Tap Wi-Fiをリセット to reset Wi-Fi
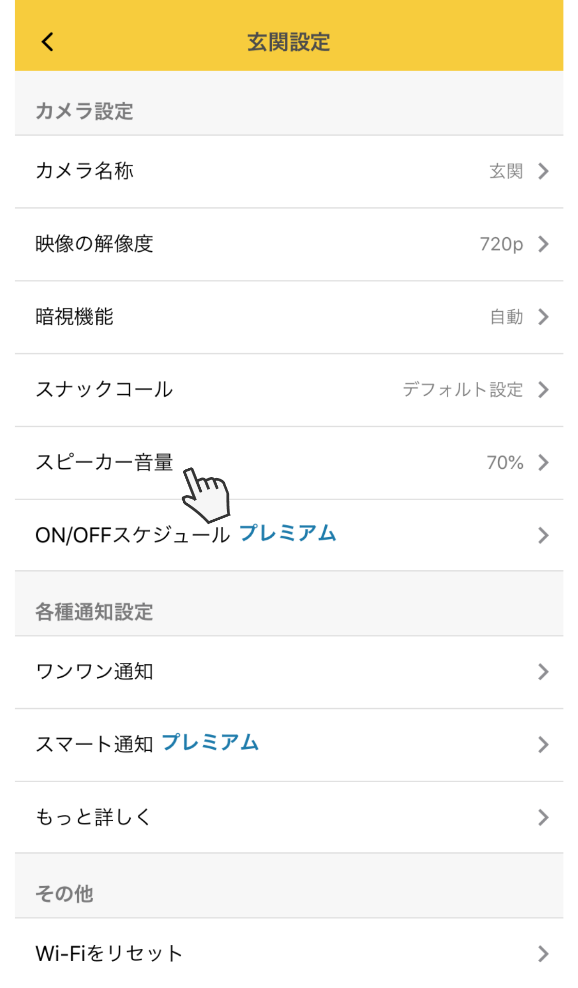The width and height of the screenshot is (578, 988). pyautogui.click(x=109, y=954)
